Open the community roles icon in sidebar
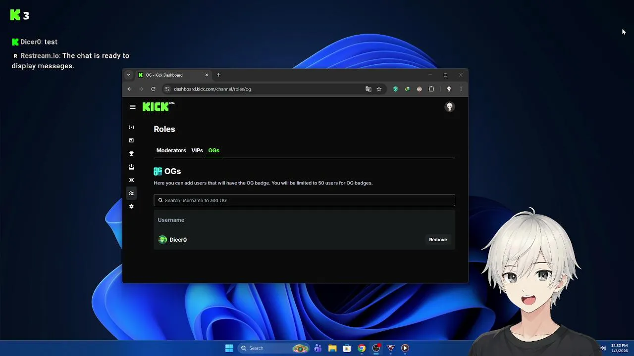This screenshot has width=634, height=356. click(x=131, y=193)
